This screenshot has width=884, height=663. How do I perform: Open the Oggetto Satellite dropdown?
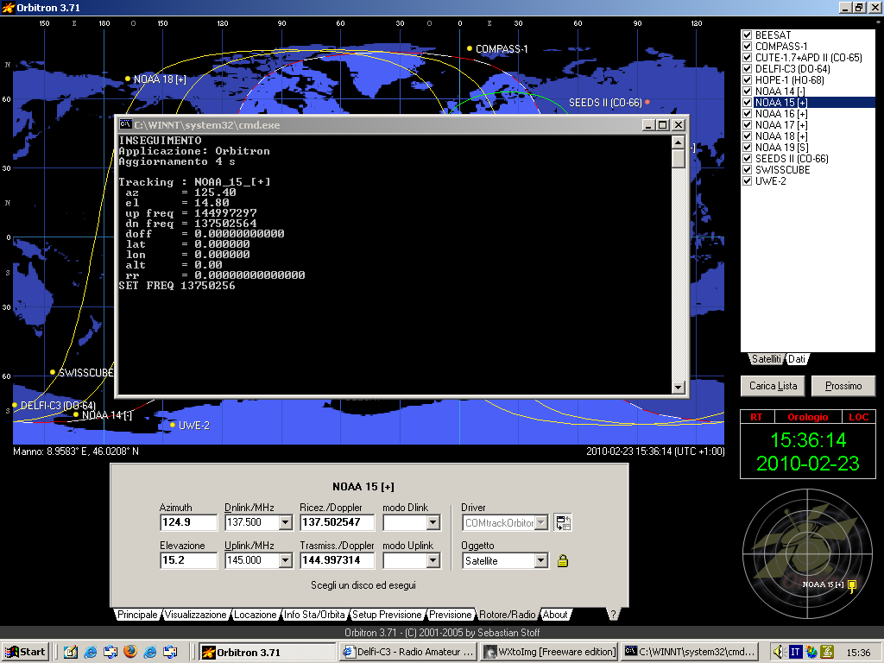[540, 560]
